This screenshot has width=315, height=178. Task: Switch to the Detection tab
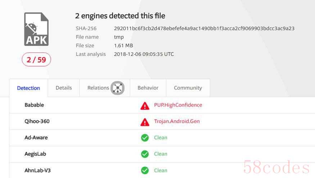pyautogui.click(x=28, y=88)
